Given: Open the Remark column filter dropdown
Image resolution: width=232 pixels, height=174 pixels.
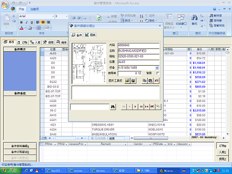Looking at the screenshot, I should 126,145.
